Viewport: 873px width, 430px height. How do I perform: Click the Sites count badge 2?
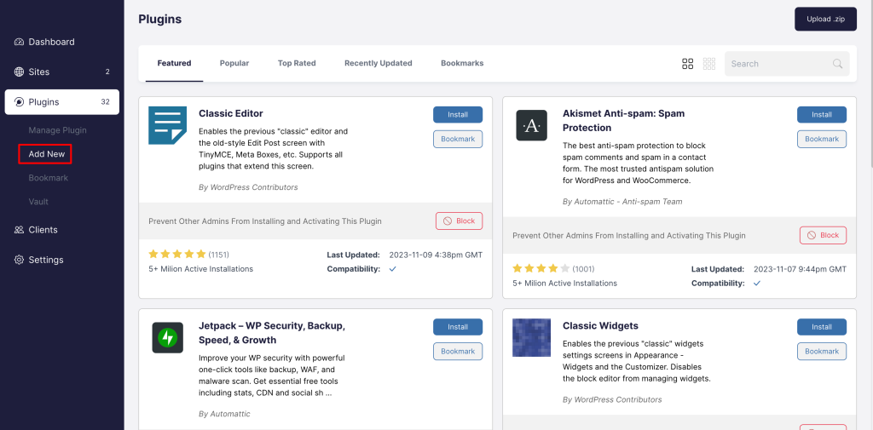[107, 72]
